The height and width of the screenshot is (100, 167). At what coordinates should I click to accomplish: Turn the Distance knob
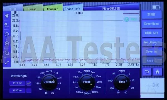coord(49,82)
